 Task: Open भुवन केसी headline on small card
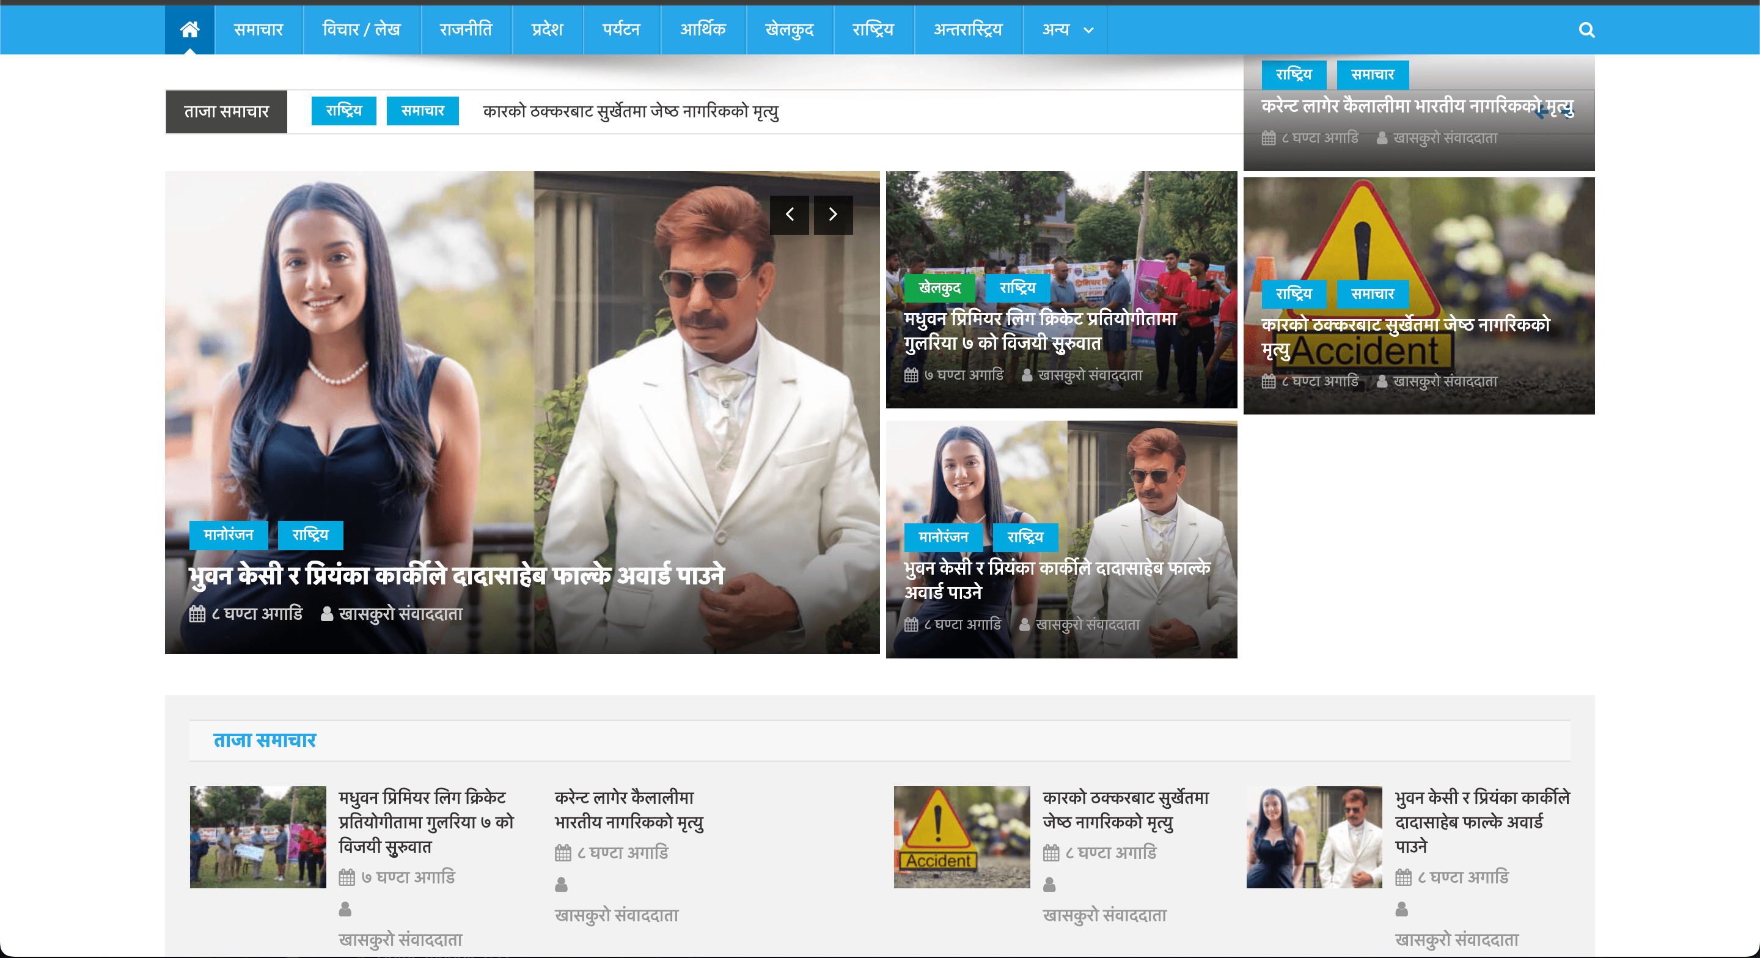click(x=1057, y=581)
